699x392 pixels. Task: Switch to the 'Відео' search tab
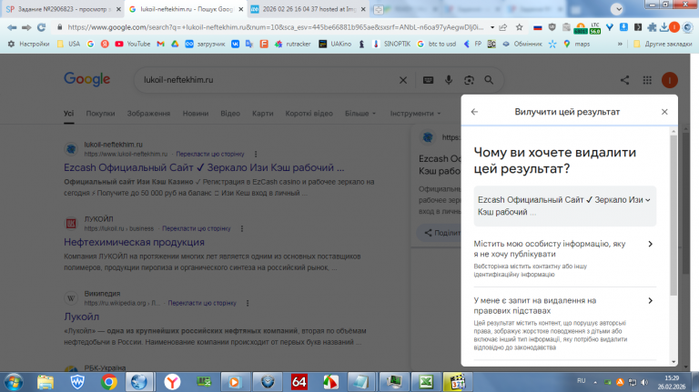230,114
